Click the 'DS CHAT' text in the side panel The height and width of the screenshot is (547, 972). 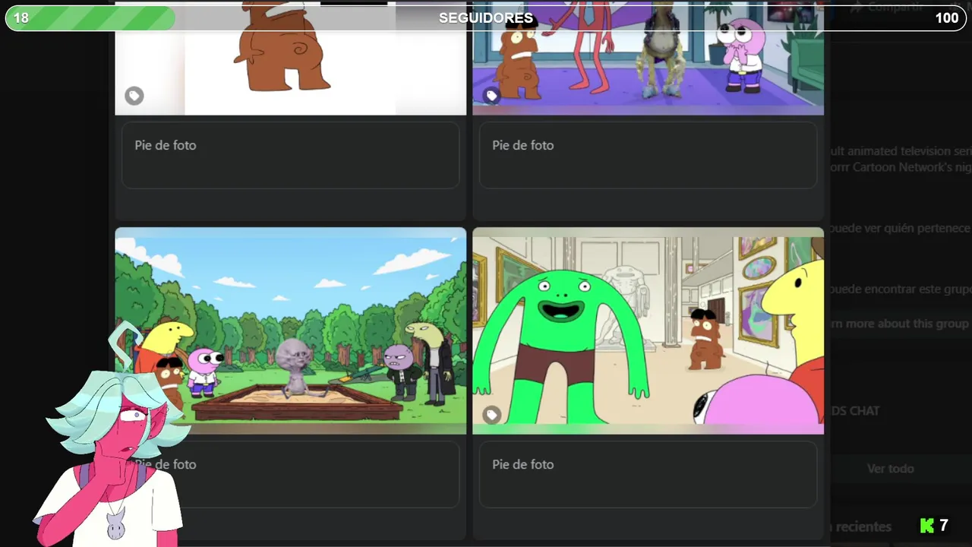point(855,411)
